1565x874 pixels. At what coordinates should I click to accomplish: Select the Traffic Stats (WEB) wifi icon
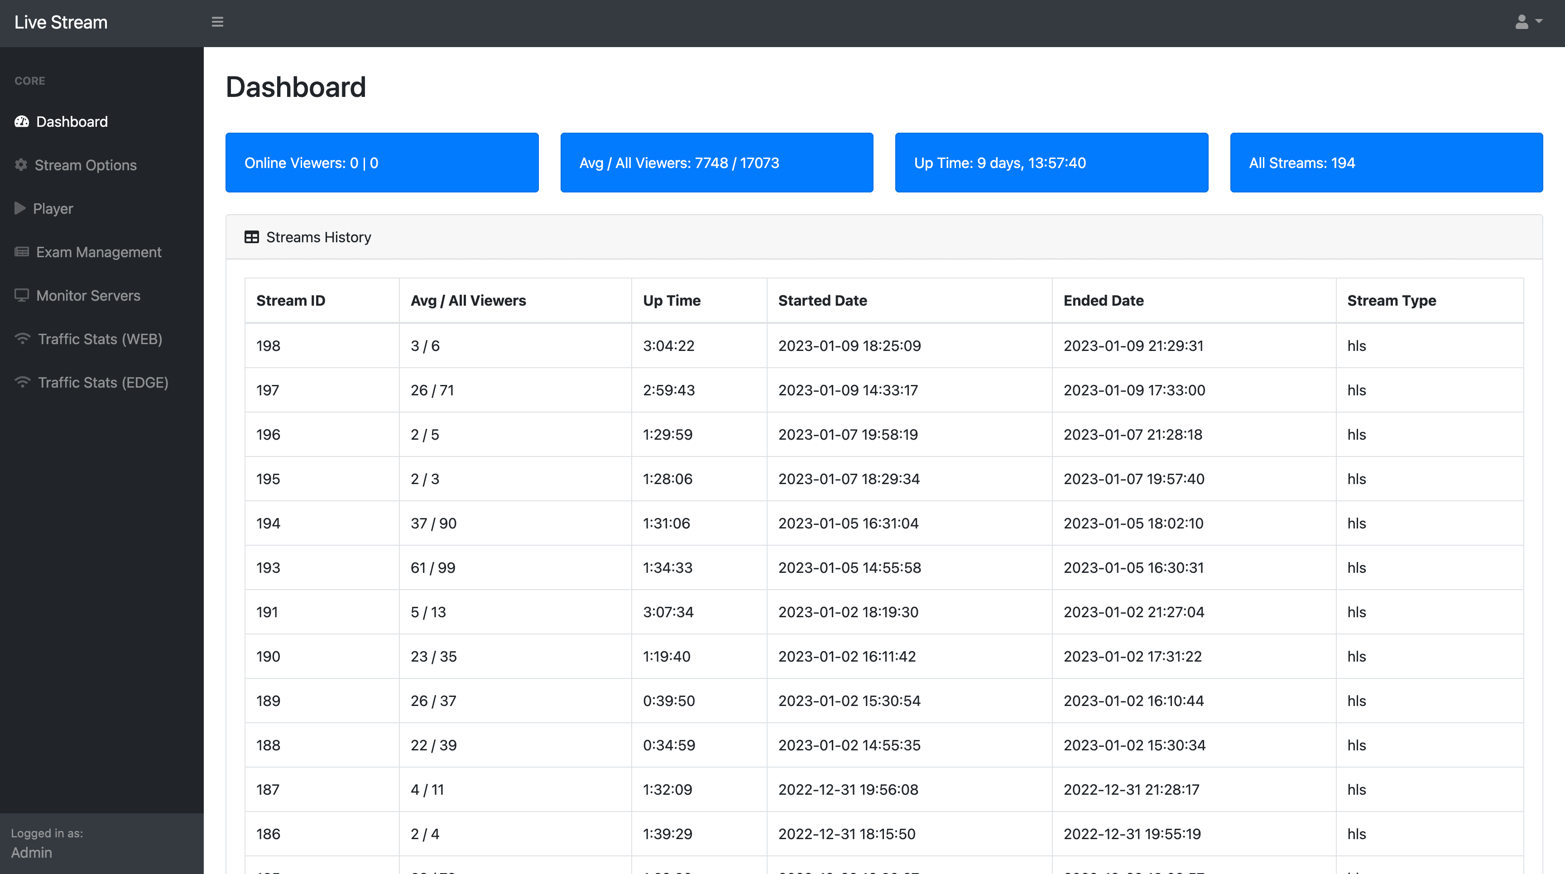coord(22,339)
